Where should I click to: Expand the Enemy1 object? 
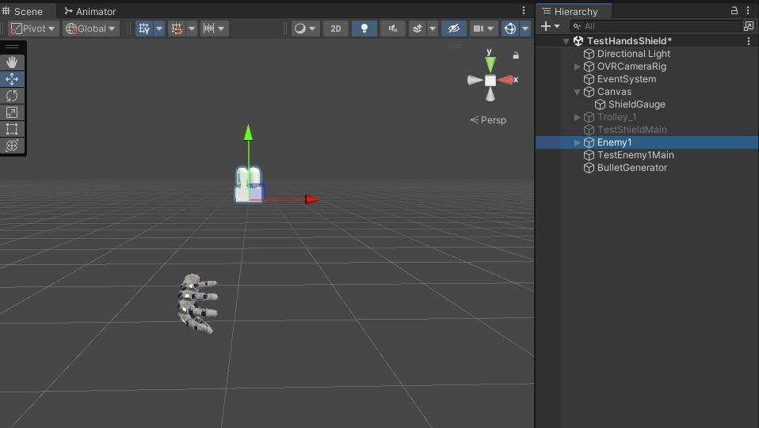click(x=577, y=142)
